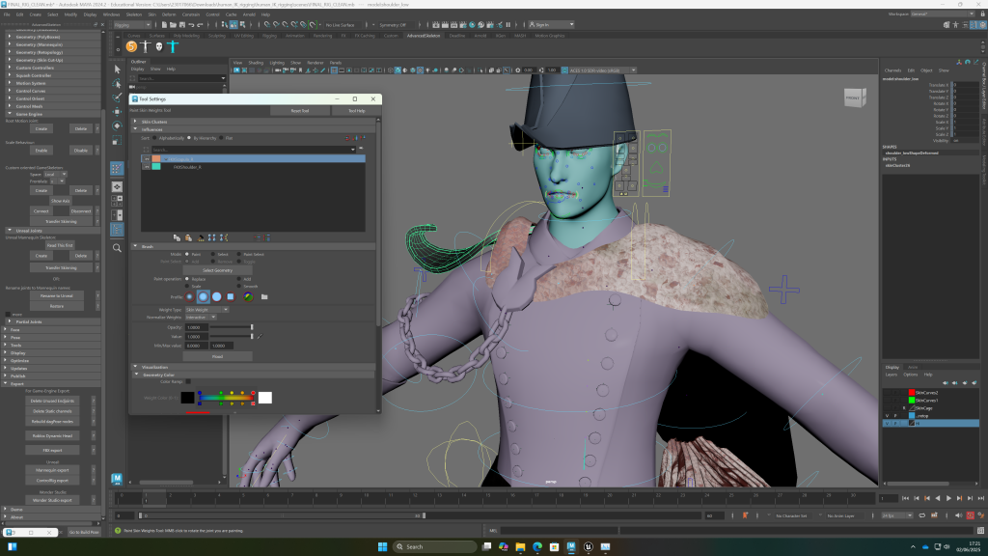The height and width of the screenshot is (556, 988).
Task: Click the Reset Tool button
Action: pos(299,111)
